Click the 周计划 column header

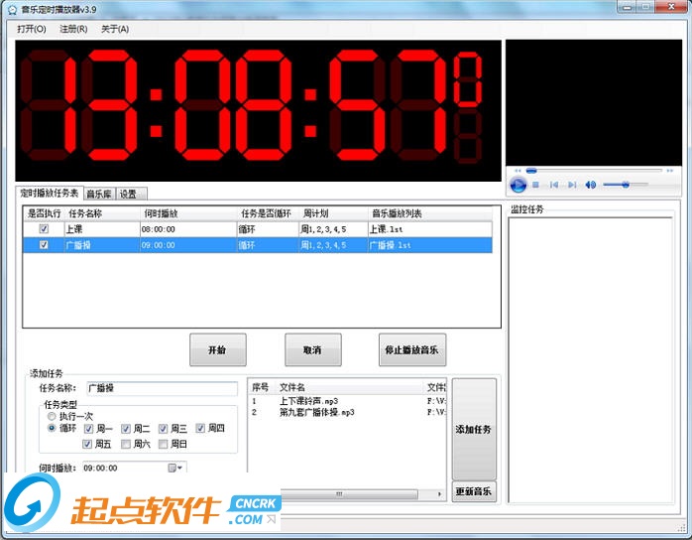point(333,213)
